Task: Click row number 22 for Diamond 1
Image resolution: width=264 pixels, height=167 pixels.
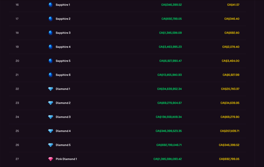Action: pos(17,89)
